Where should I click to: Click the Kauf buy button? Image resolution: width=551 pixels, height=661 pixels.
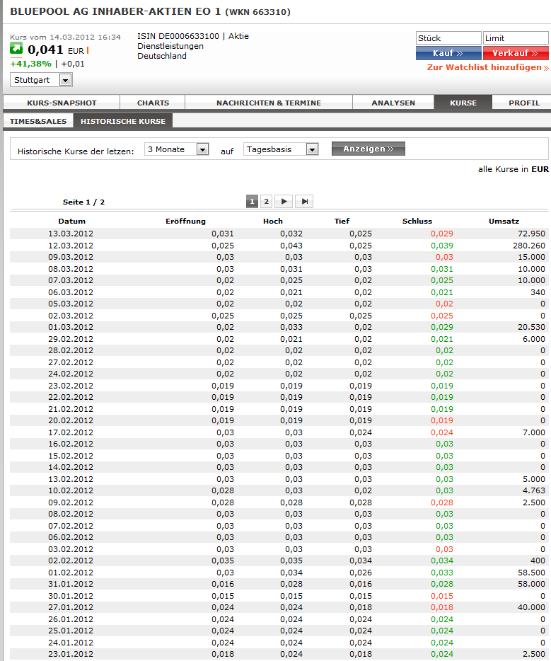coord(448,53)
